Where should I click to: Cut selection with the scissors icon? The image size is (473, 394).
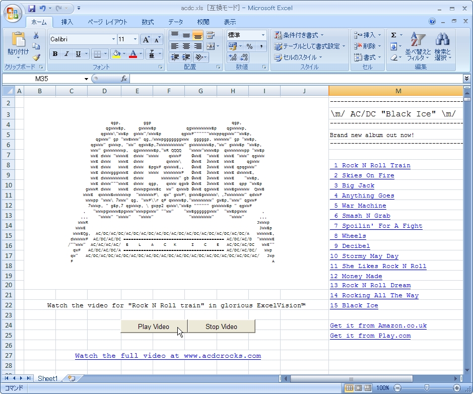[36, 36]
